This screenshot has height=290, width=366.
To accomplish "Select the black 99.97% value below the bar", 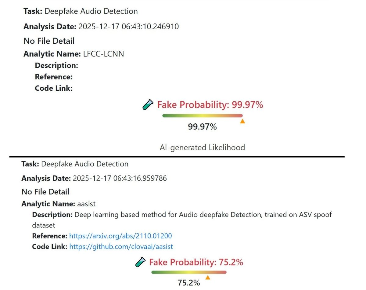I will point(202,127).
